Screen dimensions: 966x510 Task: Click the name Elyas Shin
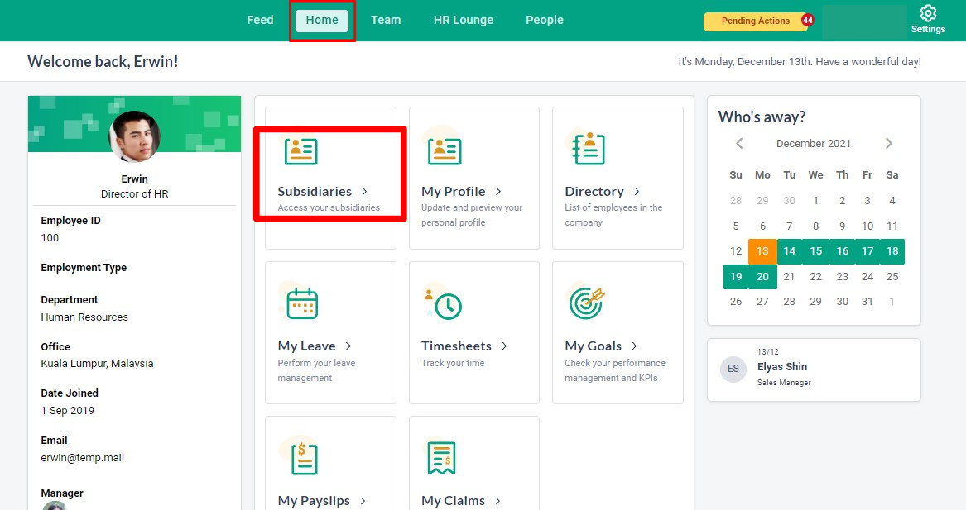[x=781, y=367]
